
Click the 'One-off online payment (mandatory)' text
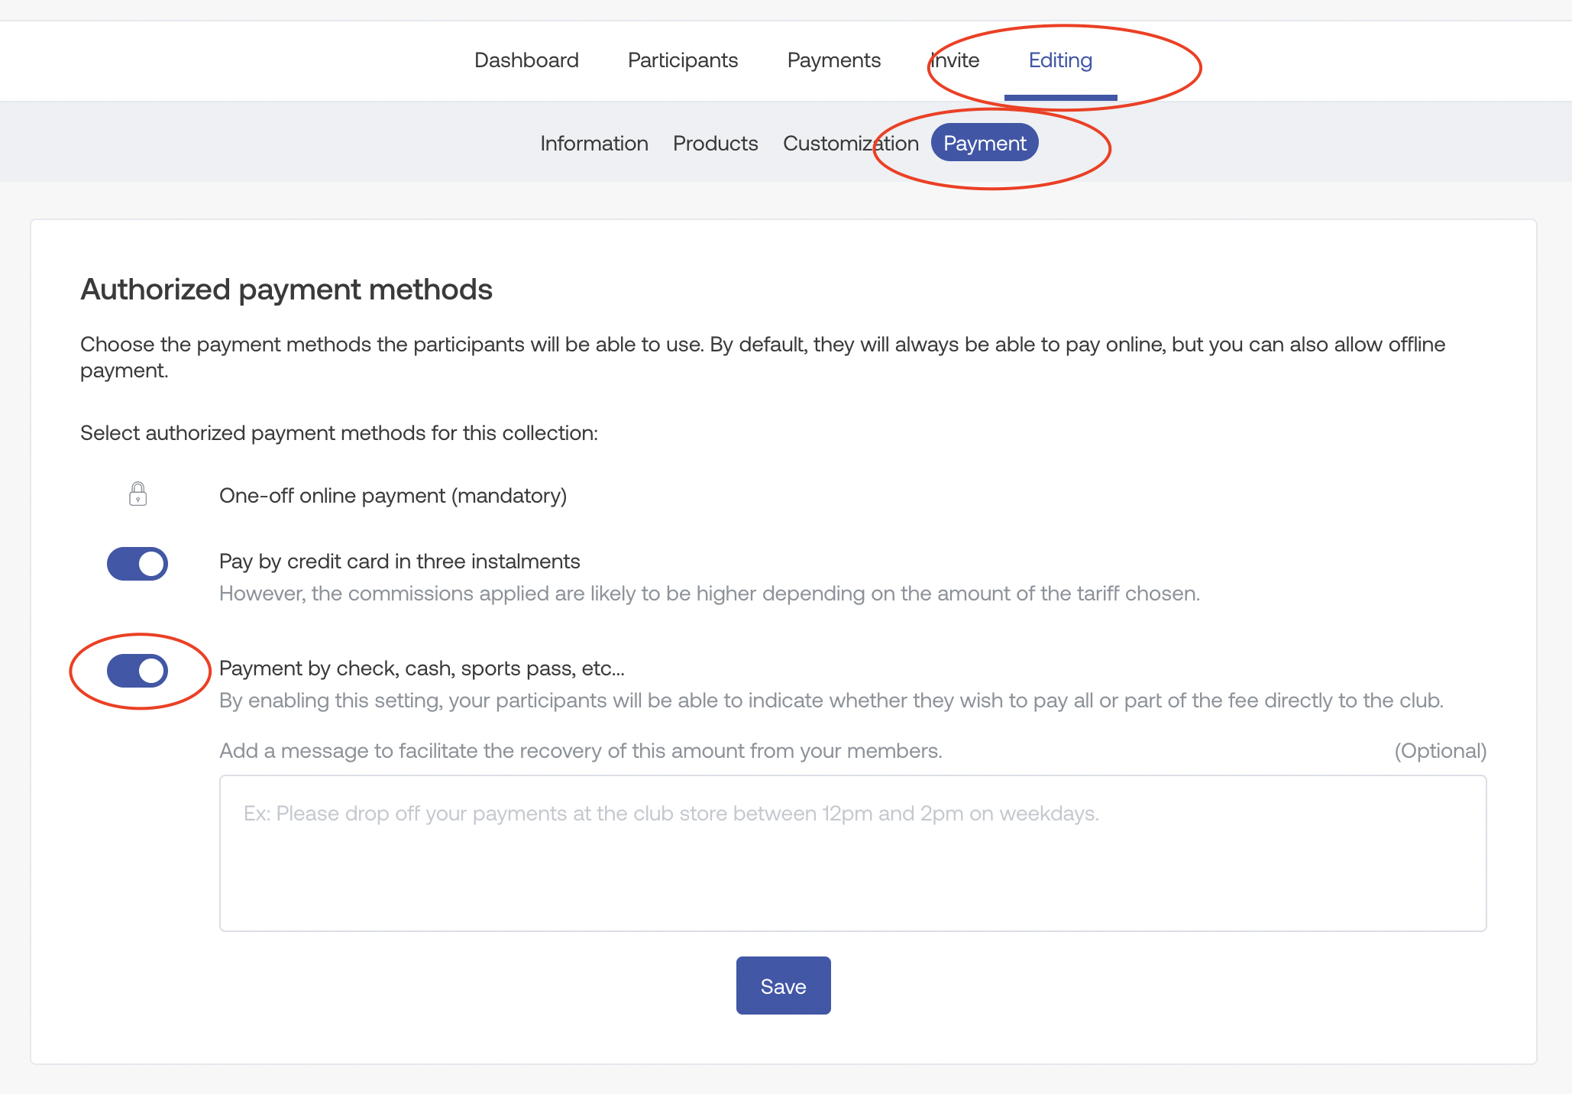[393, 496]
